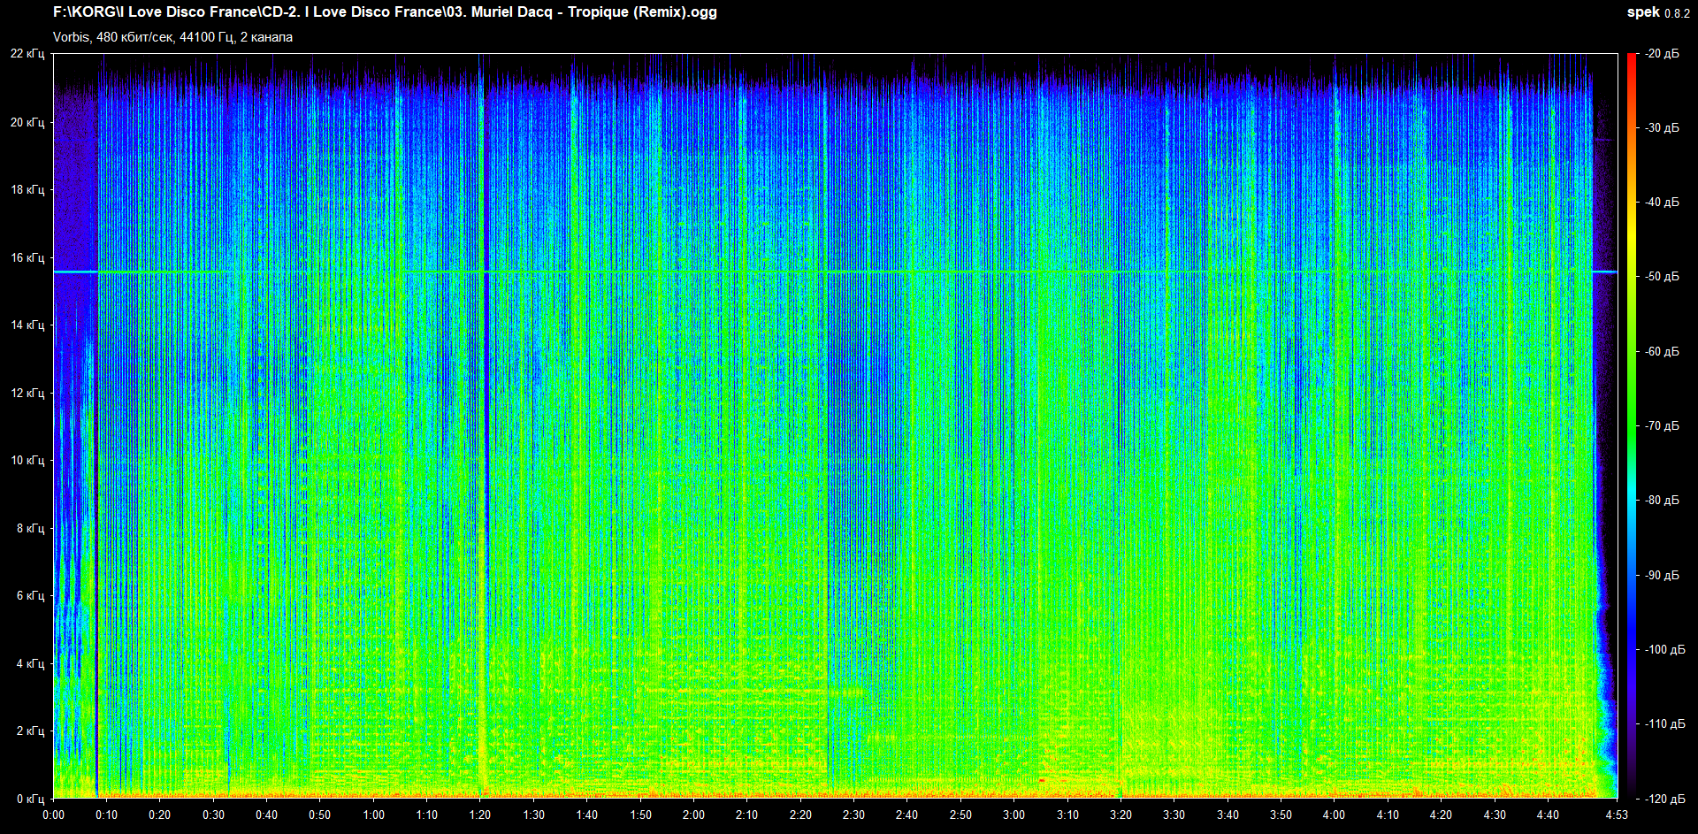
Task: Select the Vorbis 480 кбит/сек codec info line
Action: click(x=172, y=37)
